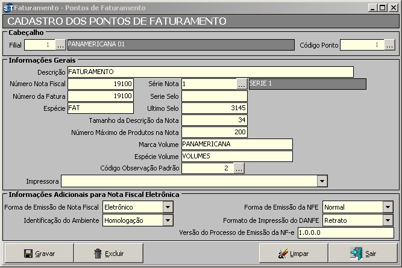Image resolution: width=402 pixels, height=268 pixels.
Task: Open Identificação do Ambiente dropdown
Action: 168,220
